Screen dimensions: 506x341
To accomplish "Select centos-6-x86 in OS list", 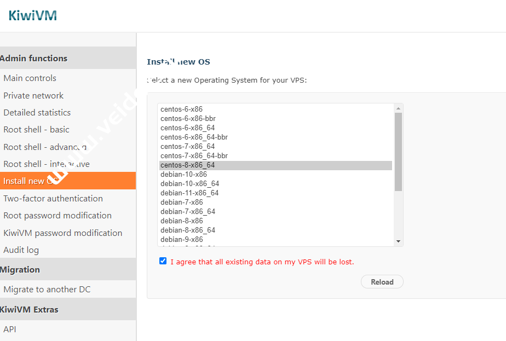I will pos(275,109).
